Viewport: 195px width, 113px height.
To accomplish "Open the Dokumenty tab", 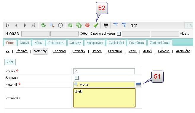I will (56, 43).
